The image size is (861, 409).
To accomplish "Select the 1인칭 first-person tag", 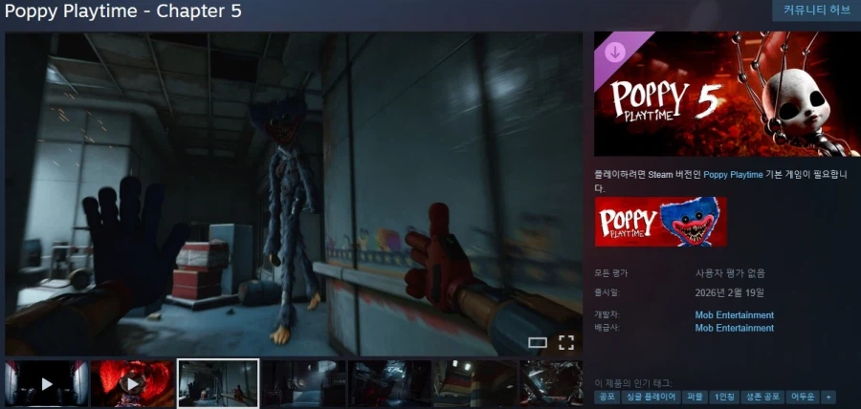I will tap(724, 397).
